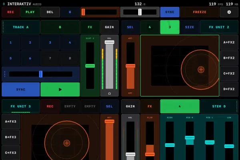
Task: Click the orange slider in the top bar
Action: pos(100,12)
